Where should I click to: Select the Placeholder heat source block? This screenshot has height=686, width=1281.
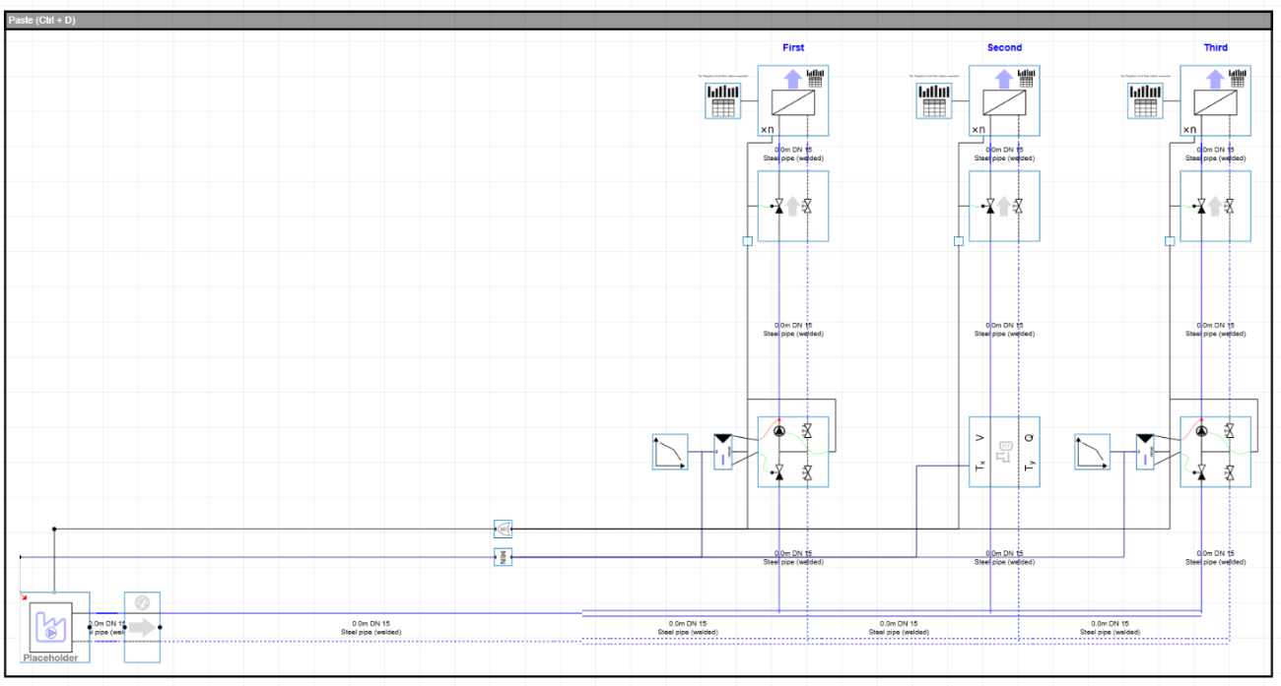(x=54, y=627)
